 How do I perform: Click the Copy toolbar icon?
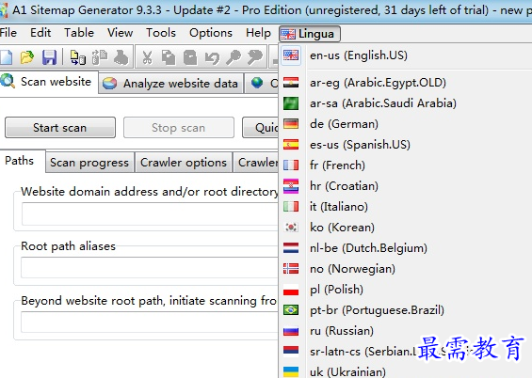click(x=169, y=57)
